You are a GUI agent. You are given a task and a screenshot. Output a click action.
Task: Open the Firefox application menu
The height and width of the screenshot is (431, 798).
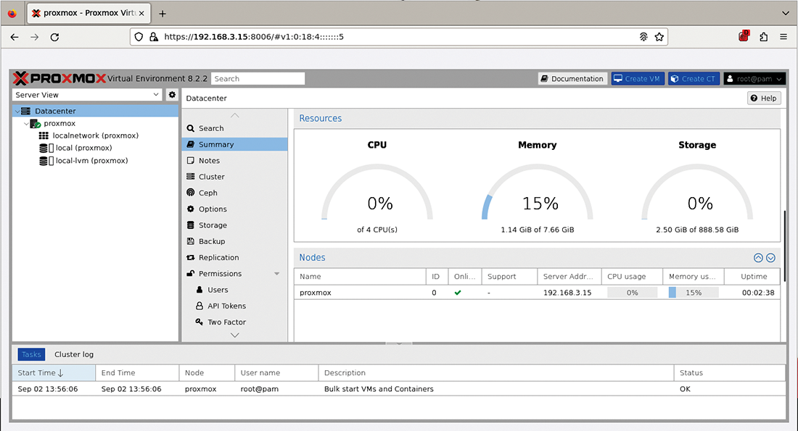(783, 37)
